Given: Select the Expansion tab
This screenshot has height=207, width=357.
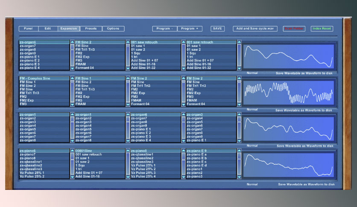Looking at the screenshot, I should tap(68, 29).
